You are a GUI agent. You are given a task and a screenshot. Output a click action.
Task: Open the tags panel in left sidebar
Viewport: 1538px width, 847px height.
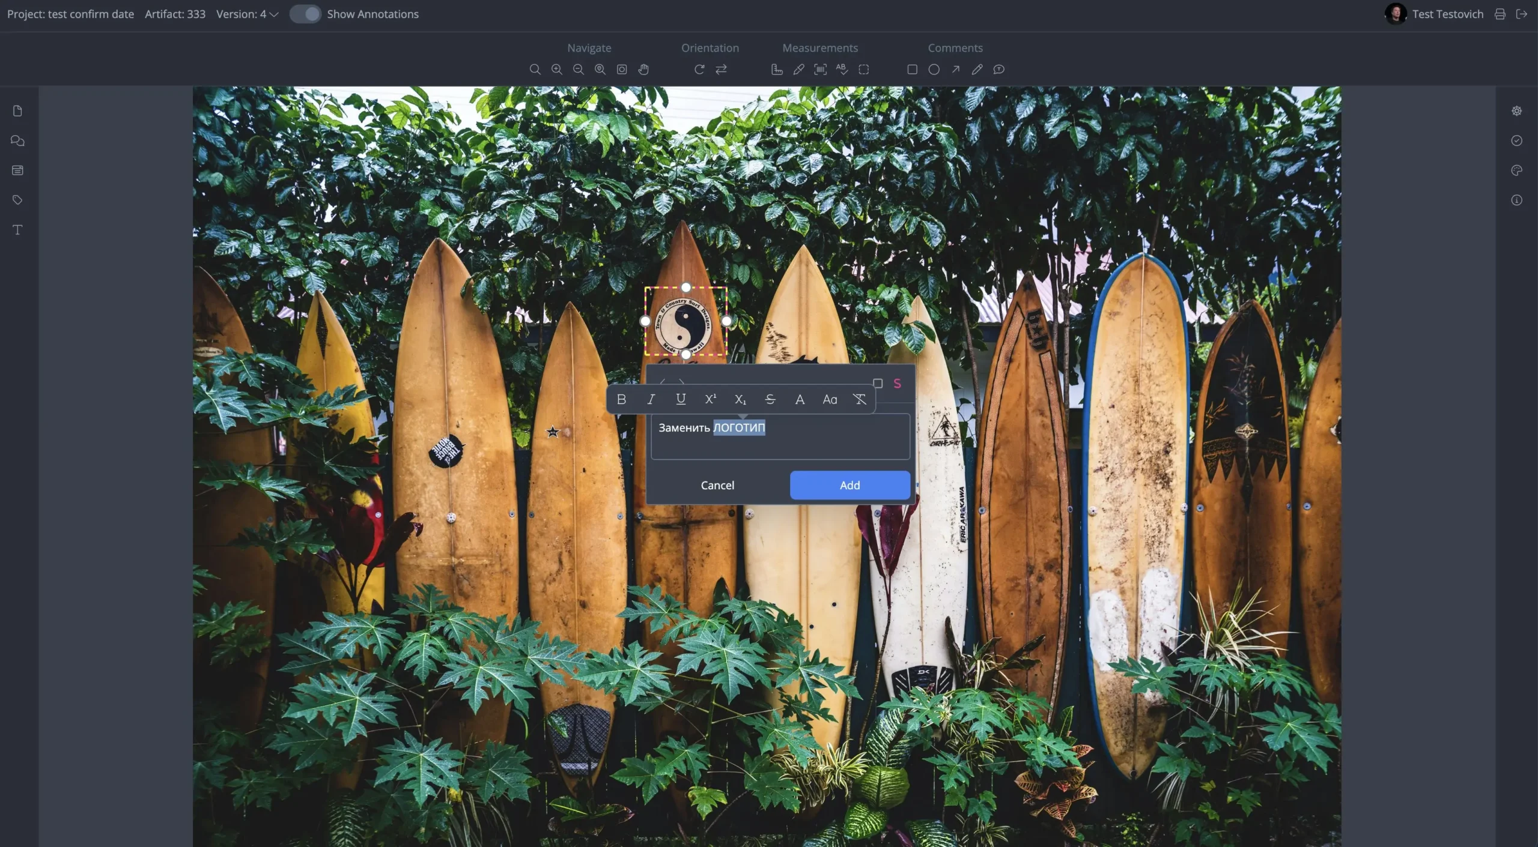tap(17, 200)
